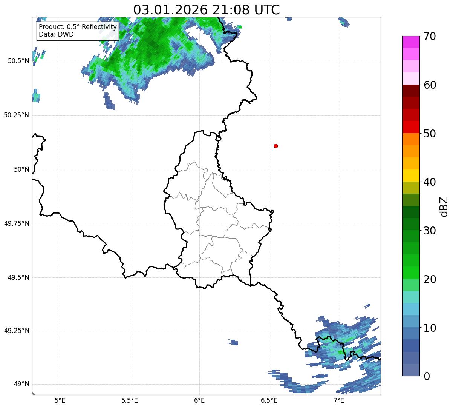Click the yellow colorbar swatch at 40 dBZ
This screenshot has height=408, width=453.
pos(411,176)
